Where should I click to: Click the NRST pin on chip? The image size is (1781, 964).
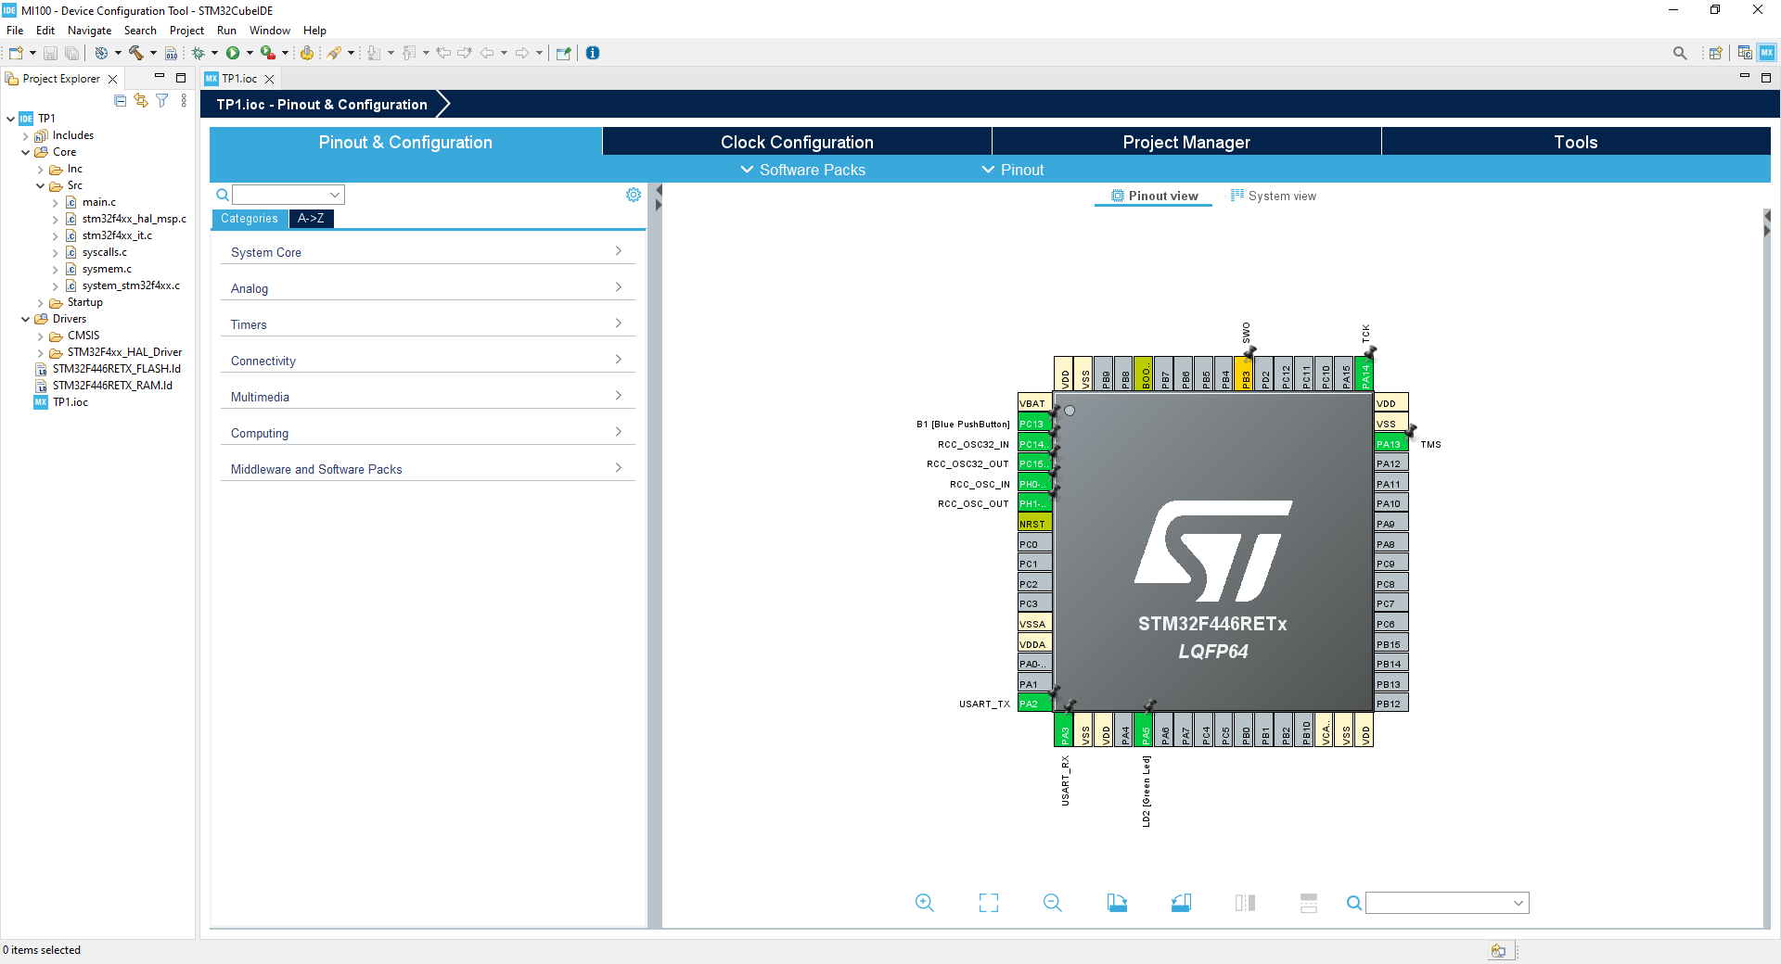click(1034, 524)
